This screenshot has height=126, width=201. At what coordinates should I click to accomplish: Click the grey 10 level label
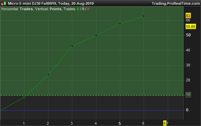click(188, 95)
